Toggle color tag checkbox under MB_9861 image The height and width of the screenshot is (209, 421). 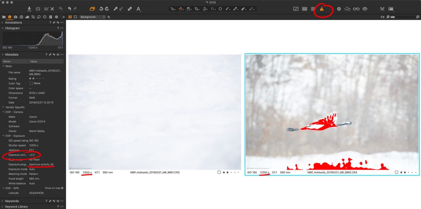pos(219,173)
